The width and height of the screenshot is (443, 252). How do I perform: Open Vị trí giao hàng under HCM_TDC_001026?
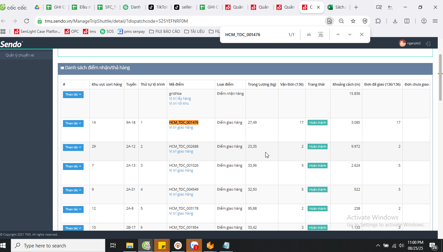[x=181, y=170]
